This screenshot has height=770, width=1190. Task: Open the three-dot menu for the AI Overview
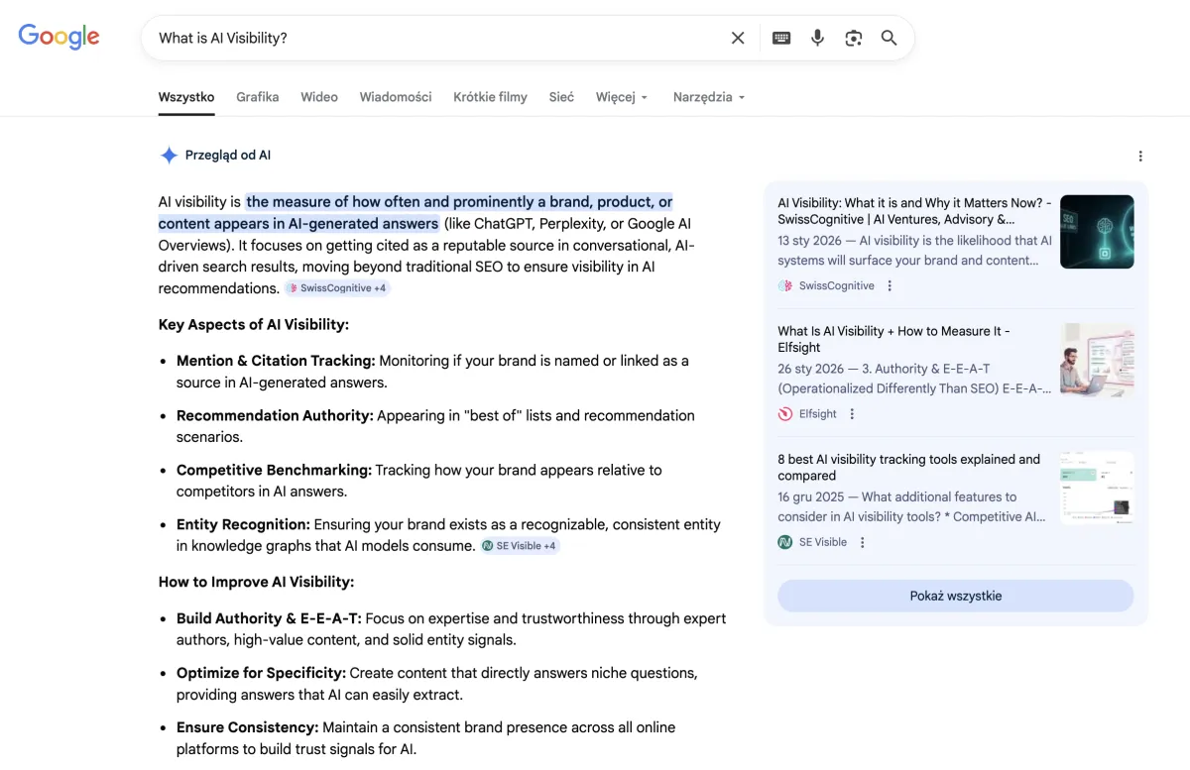[1140, 156]
